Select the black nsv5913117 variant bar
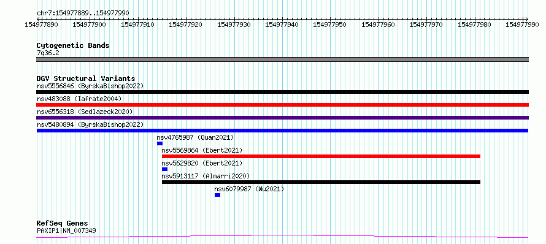The image size is (546, 244). pos(321,182)
